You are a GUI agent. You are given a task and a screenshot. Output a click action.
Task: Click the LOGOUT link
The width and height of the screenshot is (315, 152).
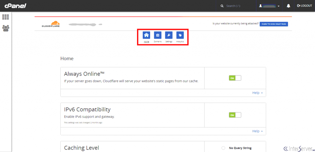(304, 6)
